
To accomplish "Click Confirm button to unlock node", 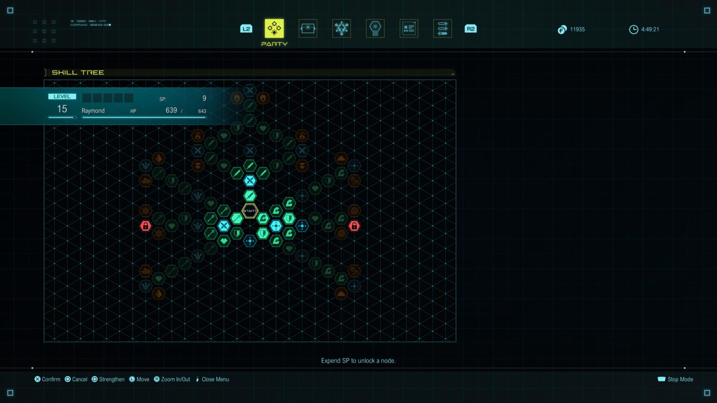I will pyautogui.click(x=47, y=379).
